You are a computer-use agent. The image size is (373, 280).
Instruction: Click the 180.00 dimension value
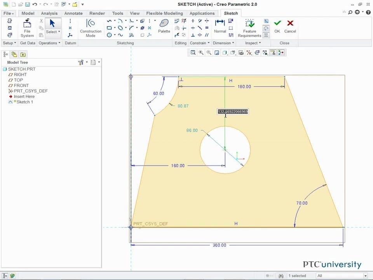[244, 87]
